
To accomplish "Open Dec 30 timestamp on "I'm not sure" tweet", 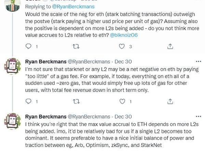I will [x=123, y=62].
